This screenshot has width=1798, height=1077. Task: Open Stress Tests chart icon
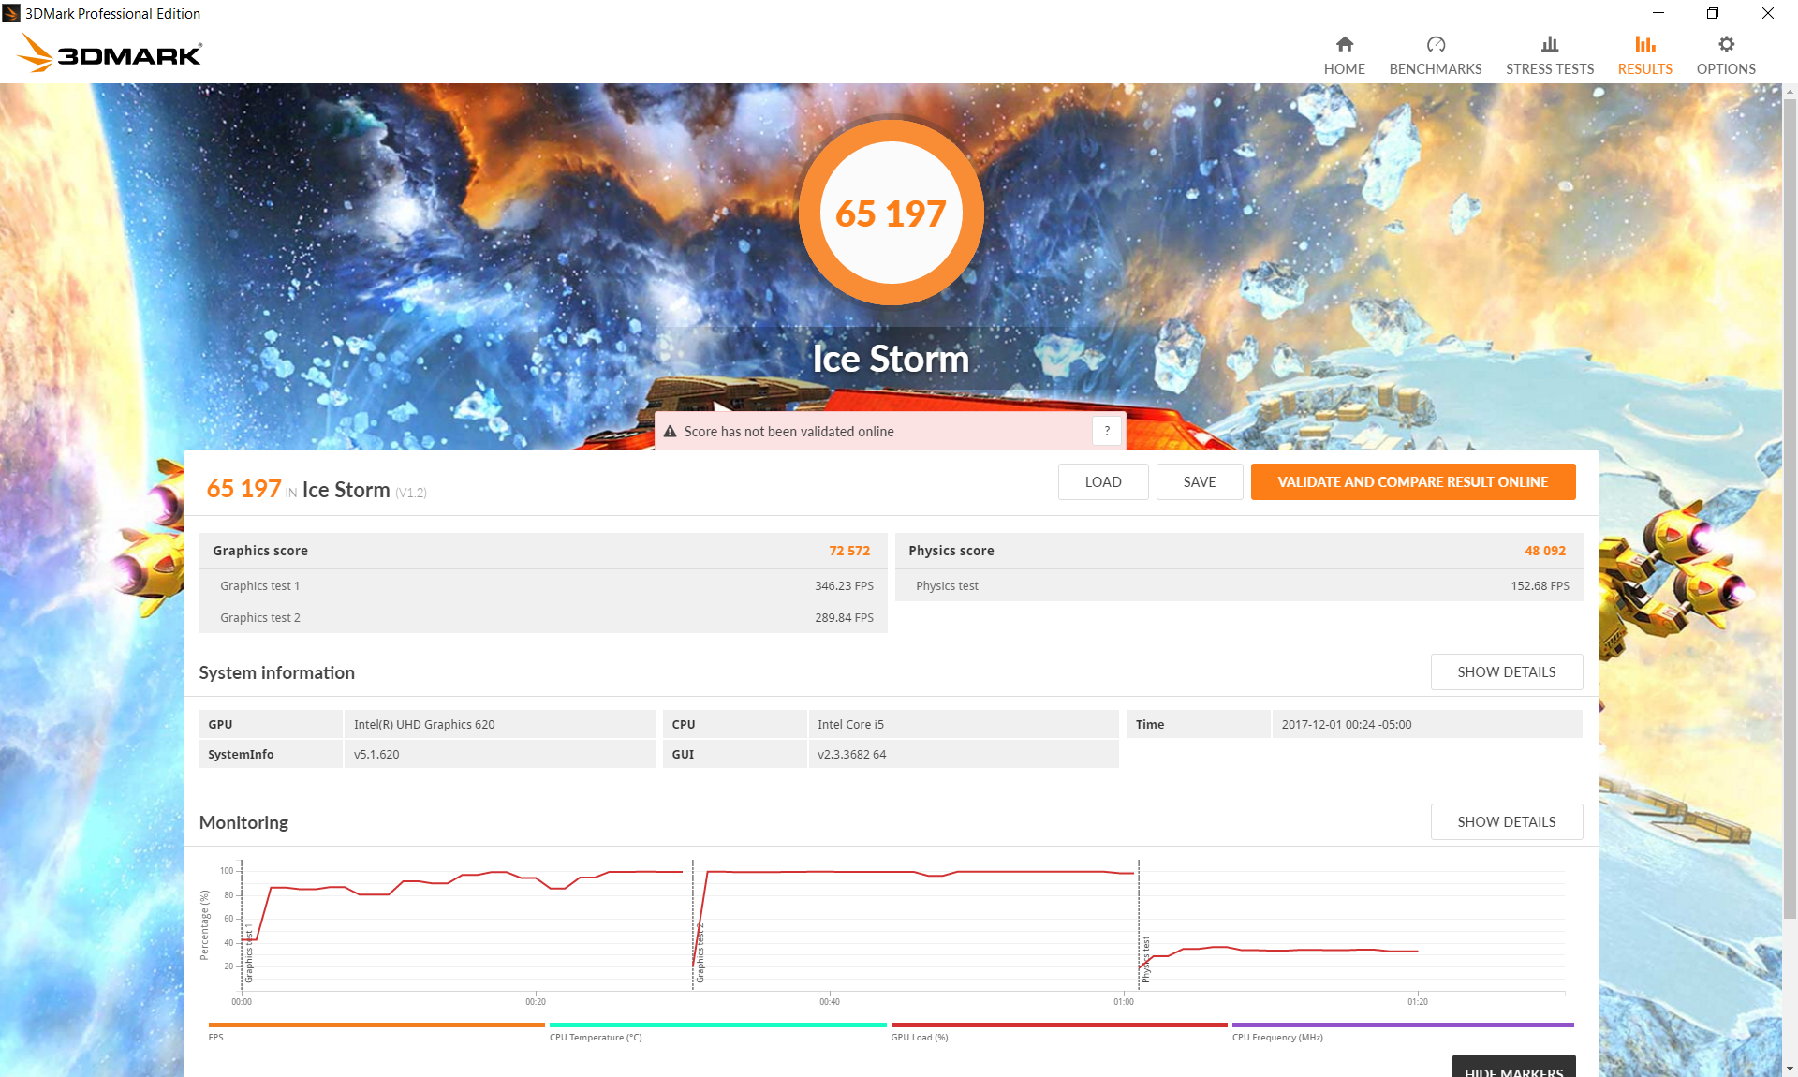[x=1549, y=45]
